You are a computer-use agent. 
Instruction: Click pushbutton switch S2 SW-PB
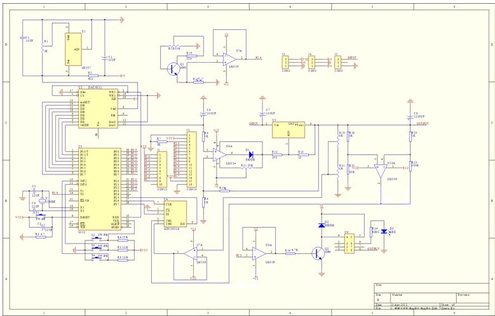coord(97,240)
